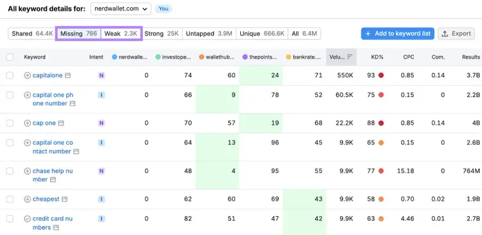The image size is (482, 235).
Task: Open SERP snapshot icon for cheapest
Action: pos(64,200)
